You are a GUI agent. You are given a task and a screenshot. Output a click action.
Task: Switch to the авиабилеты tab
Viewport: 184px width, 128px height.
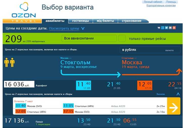point(55,21)
